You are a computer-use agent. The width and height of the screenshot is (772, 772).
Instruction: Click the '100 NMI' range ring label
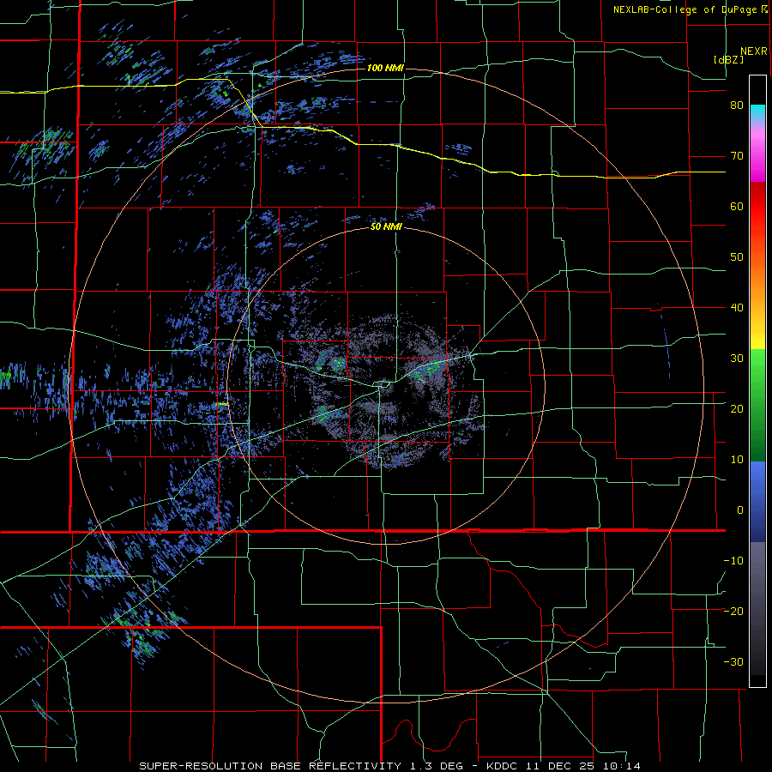click(385, 68)
